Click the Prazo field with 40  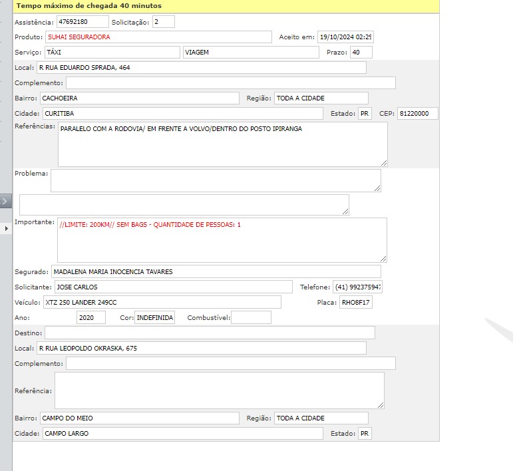pyautogui.click(x=361, y=53)
